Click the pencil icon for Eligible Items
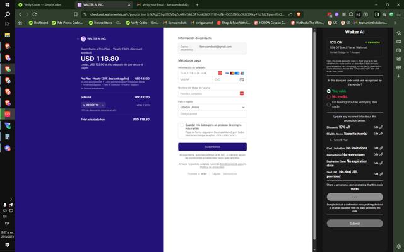404x252 pixels. tap(381, 134)
